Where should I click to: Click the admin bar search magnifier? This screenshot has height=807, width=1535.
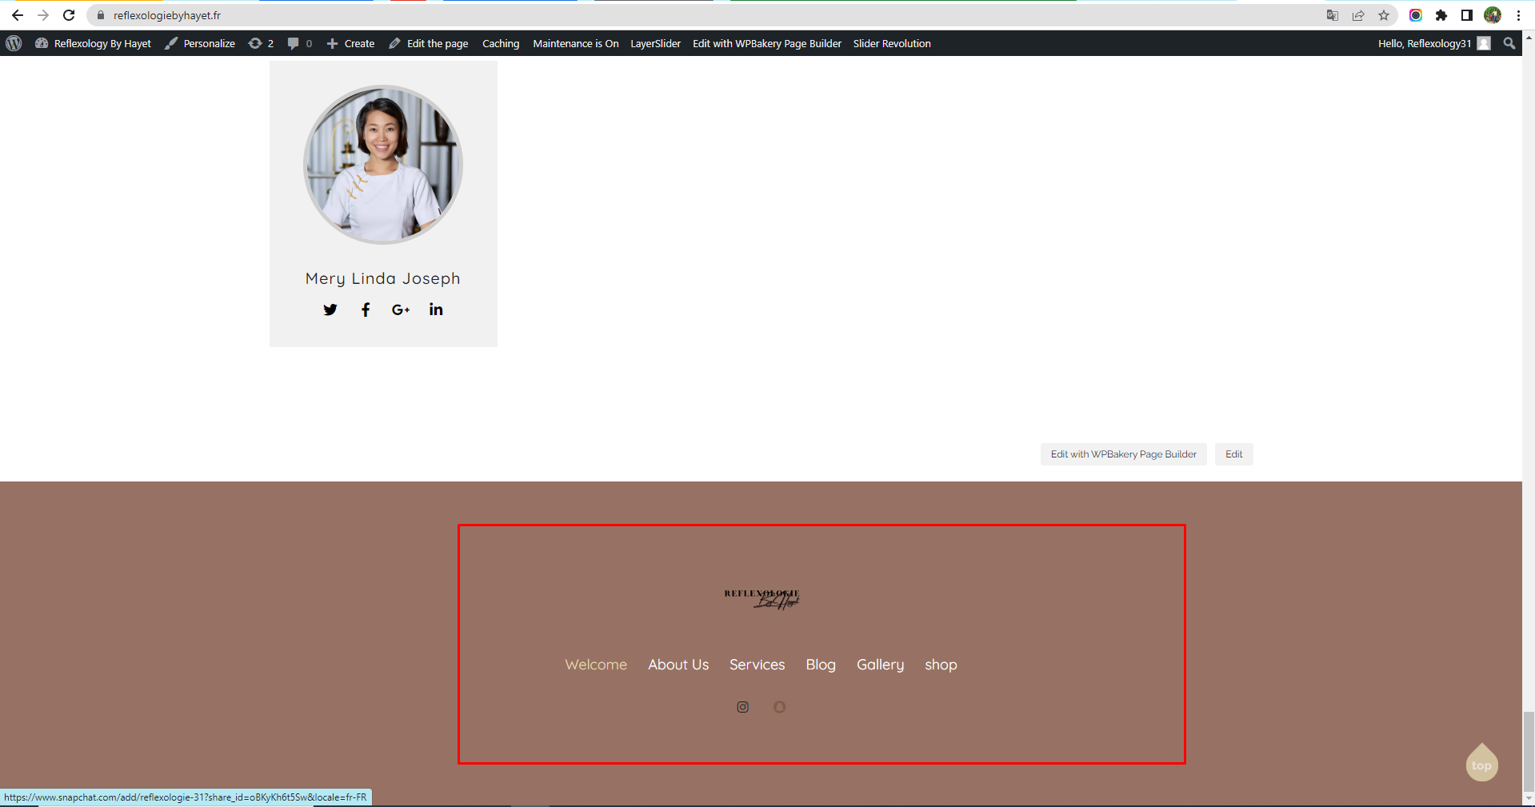point(1509,43)
